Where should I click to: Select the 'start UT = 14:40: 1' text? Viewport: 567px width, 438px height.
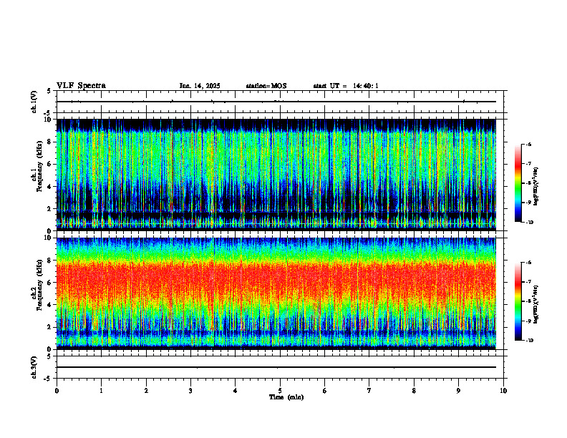346,86
